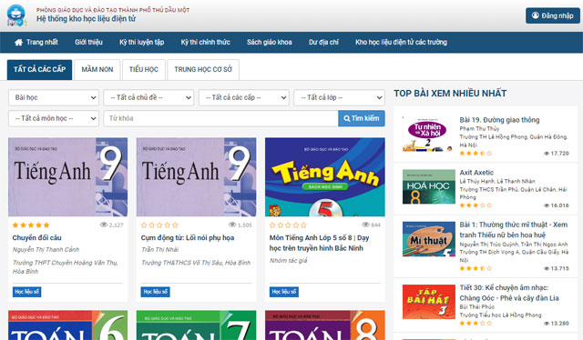Open the Toán 7 book cover

pyautogui.click(x=197, y=325)
